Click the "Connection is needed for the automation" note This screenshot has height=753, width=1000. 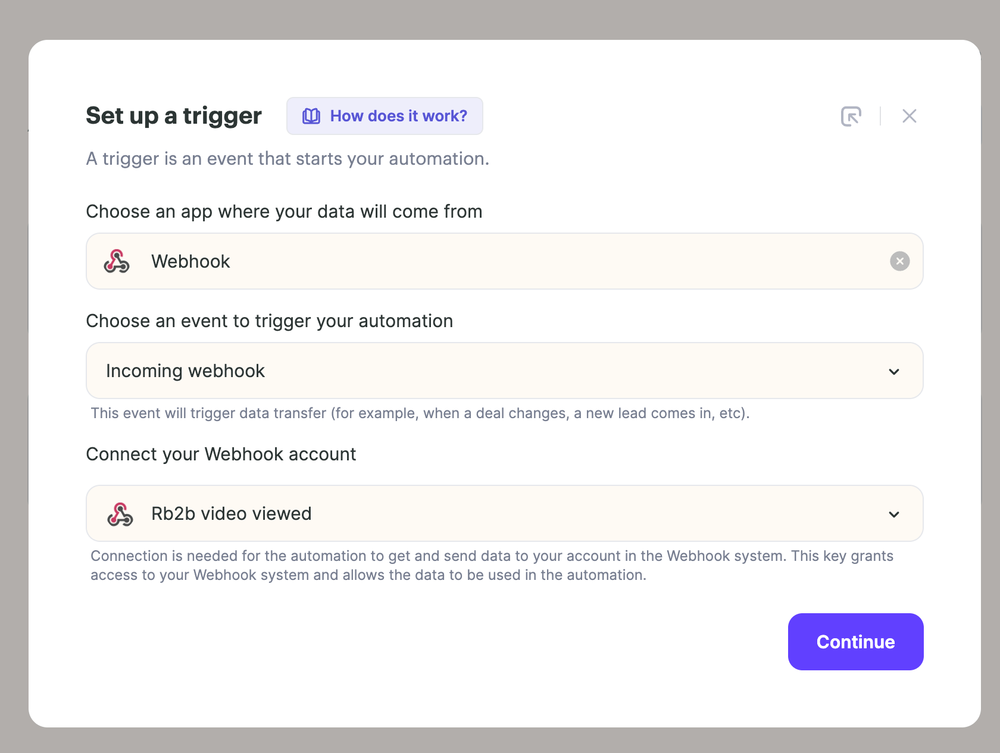pos(492,566)
